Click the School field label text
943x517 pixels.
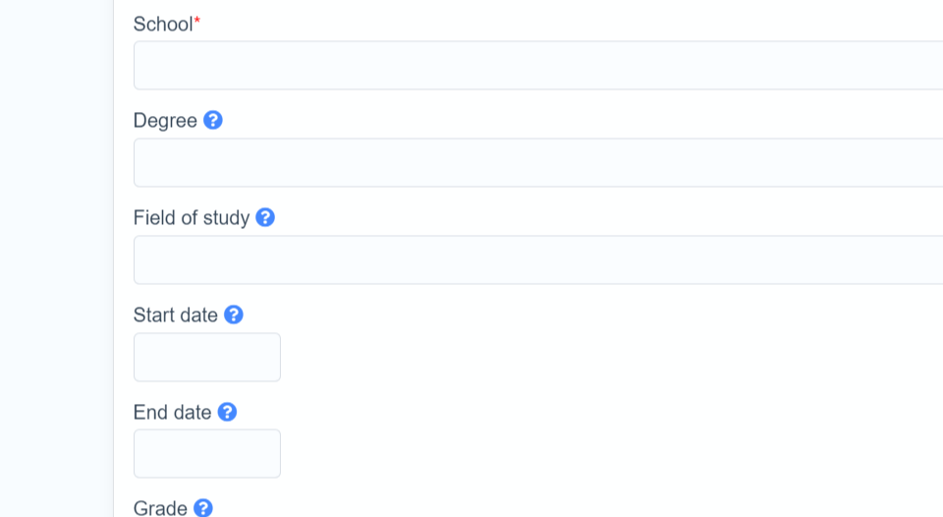162,25
